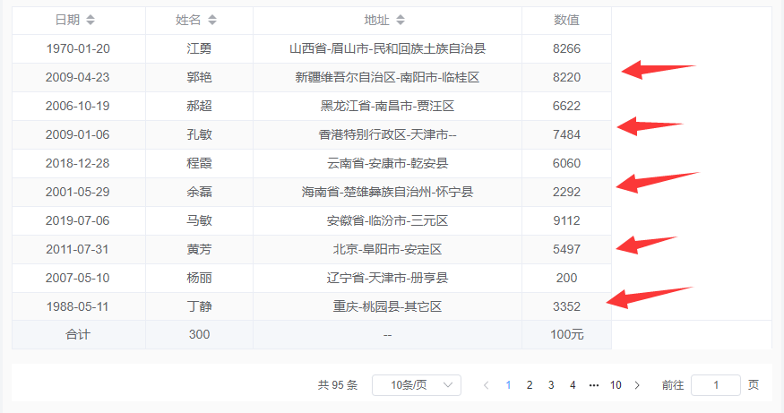Select date cell 1988-05-11
784x413 pixels.
click(77, 306)
